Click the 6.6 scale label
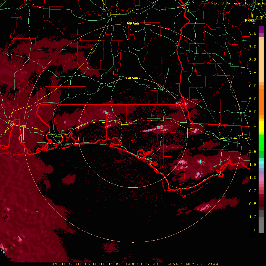 click(x=253, y=86)
